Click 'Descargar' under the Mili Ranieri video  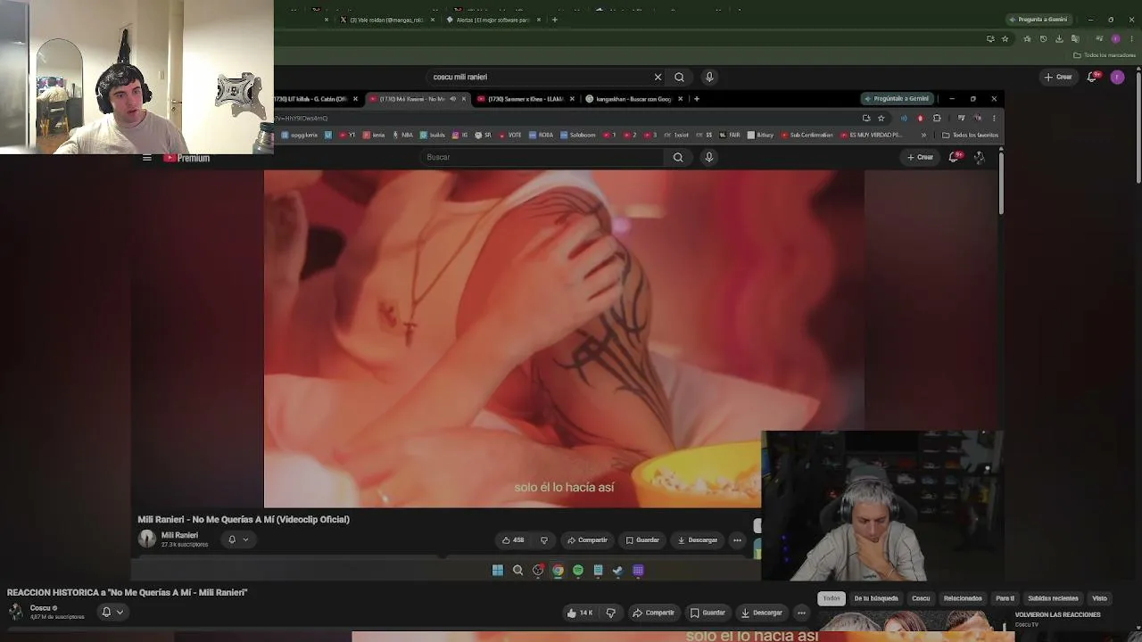pos(698,539)
